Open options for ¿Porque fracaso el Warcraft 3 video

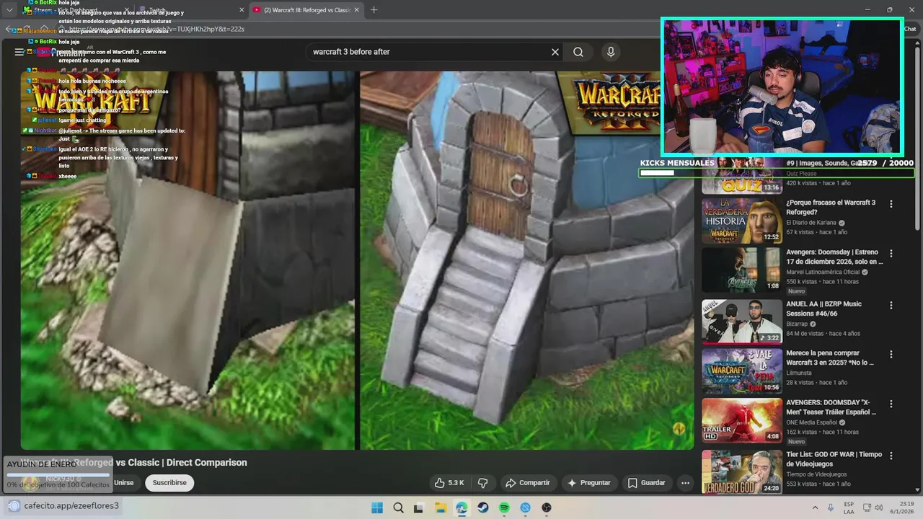[x=891, y=204]
